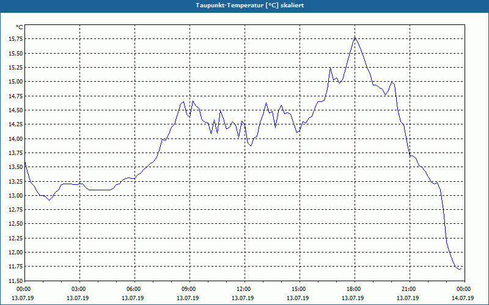Click the '12,75' y-axis value
Viewport: 489px width, 305px height.
[16, 209]
